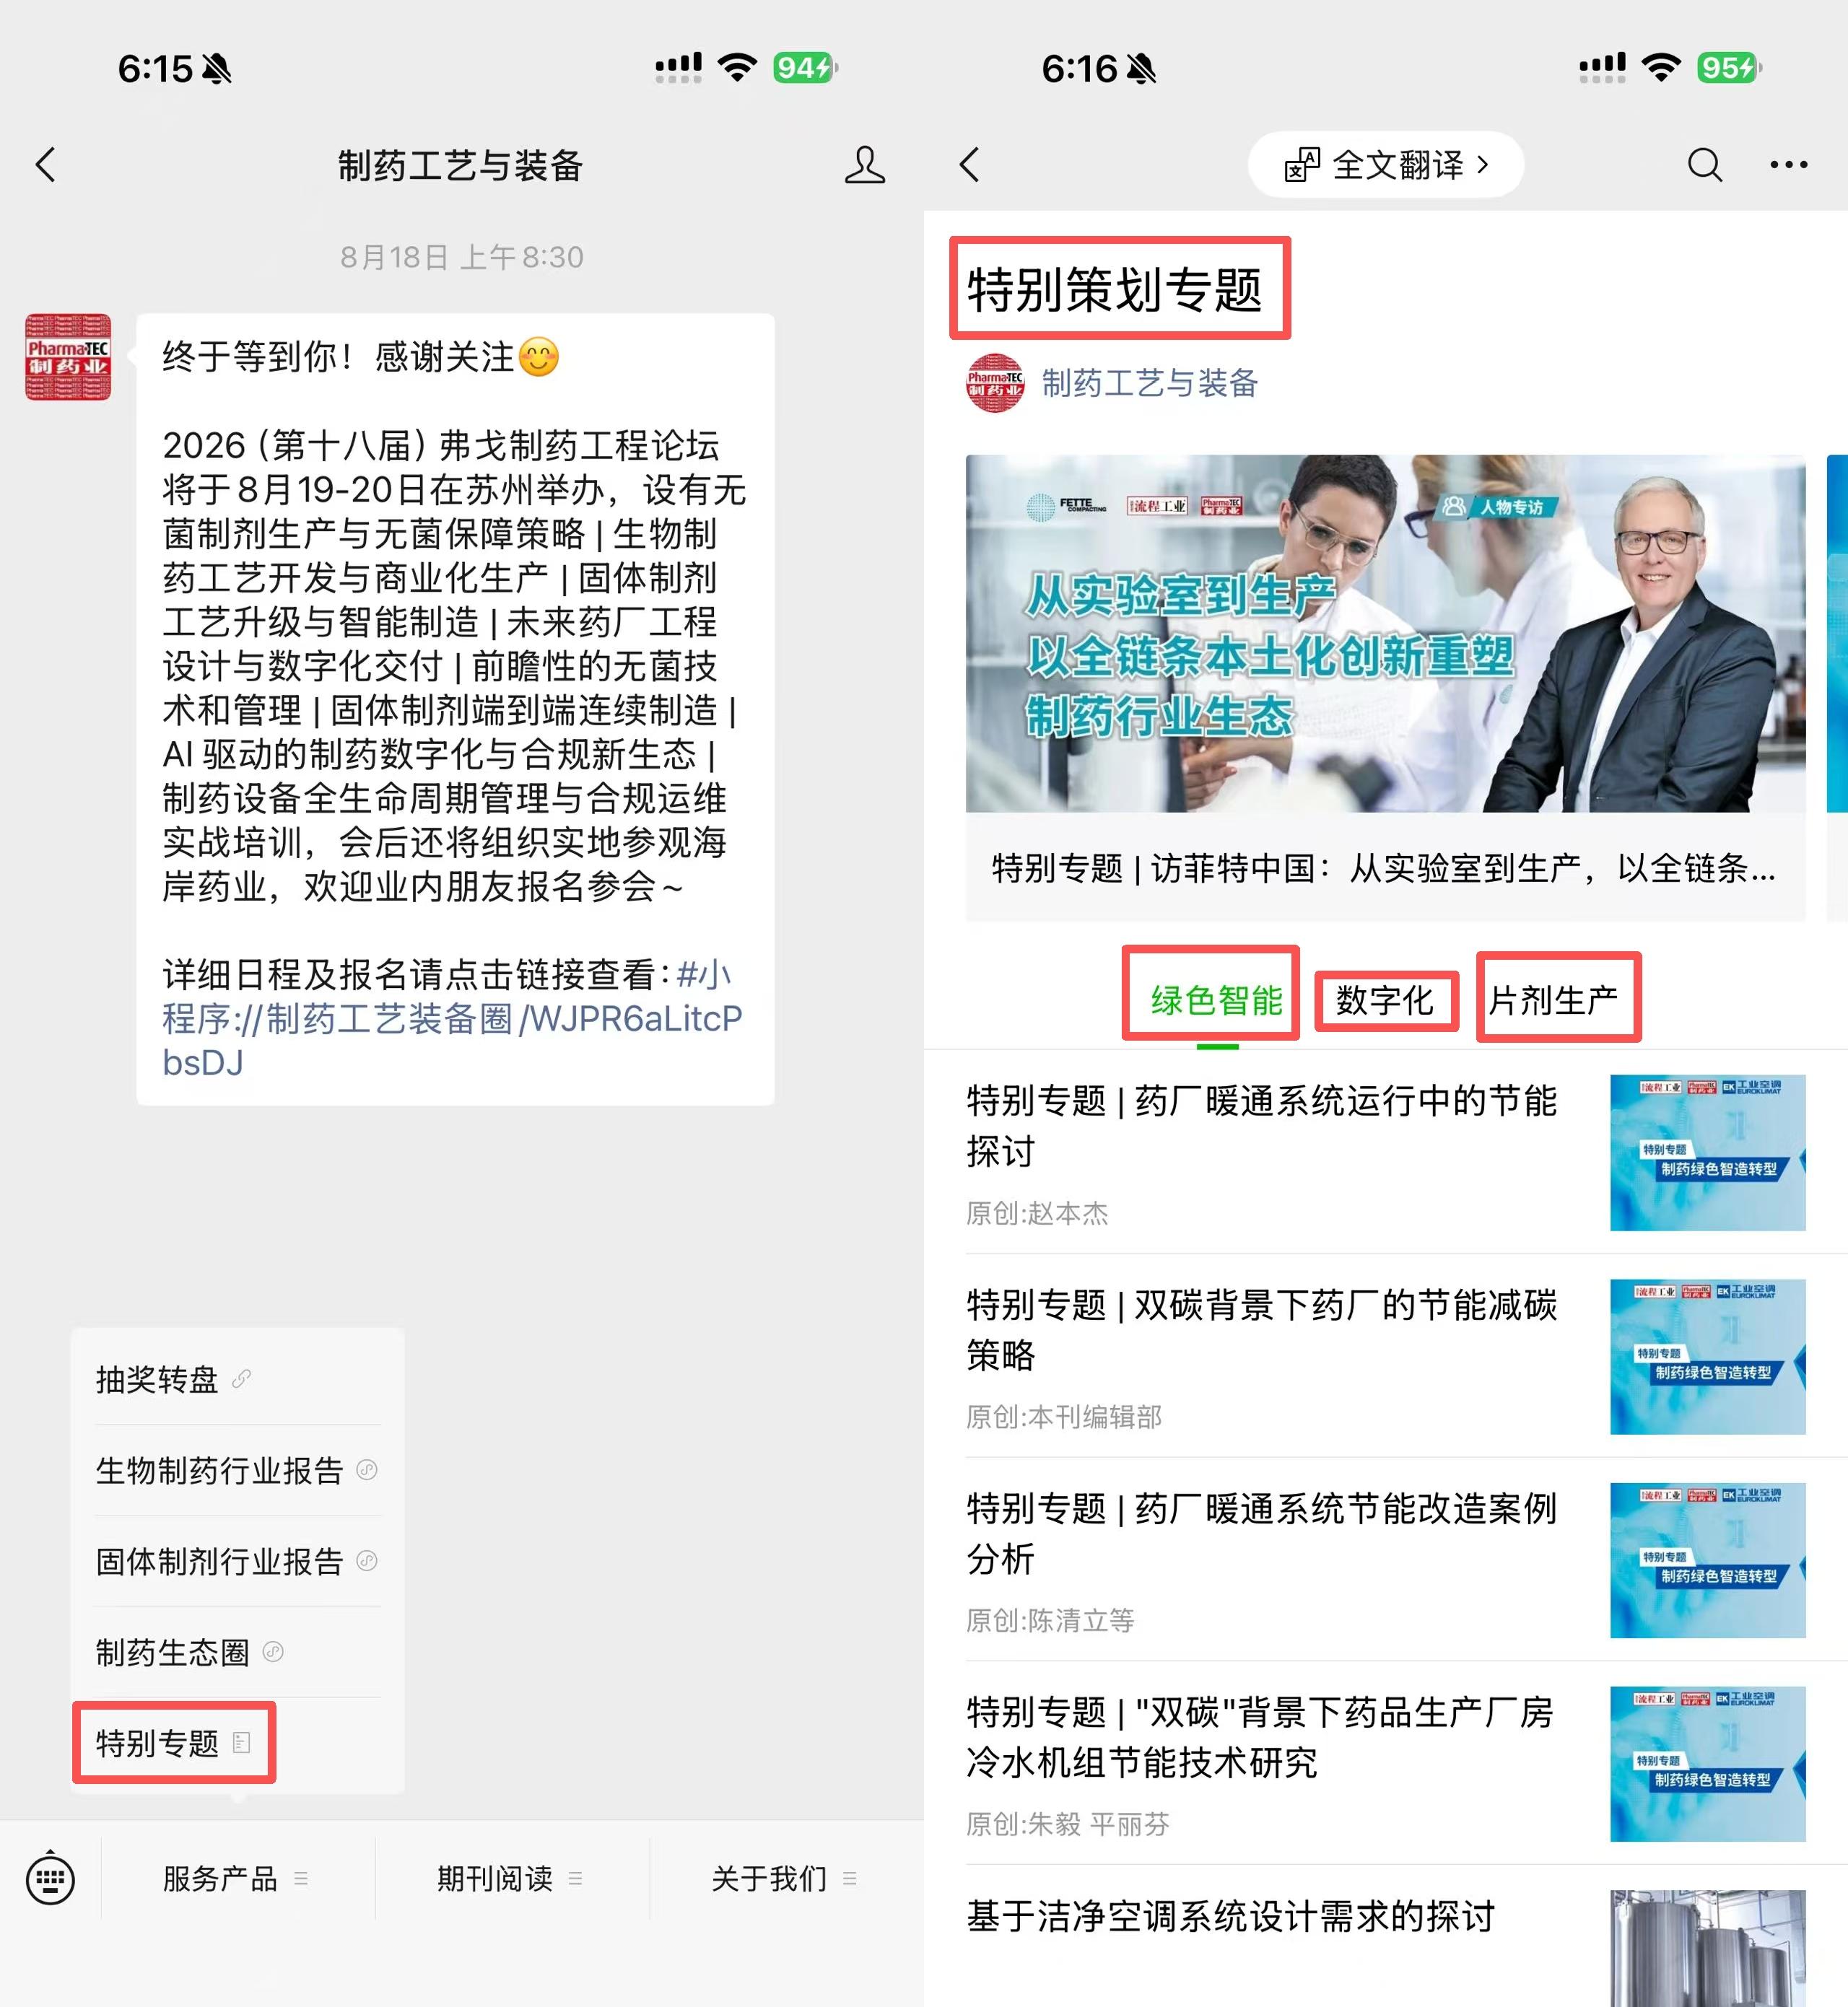Open the mini-program link in the message
Screen dimensions: 1848x2007
click(452, 1018)
